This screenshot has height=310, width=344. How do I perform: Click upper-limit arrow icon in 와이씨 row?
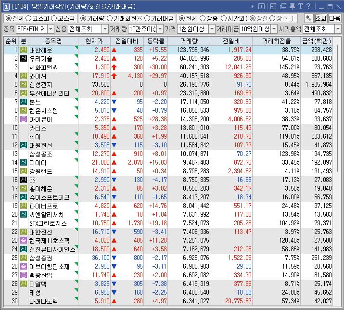point(114,76)
